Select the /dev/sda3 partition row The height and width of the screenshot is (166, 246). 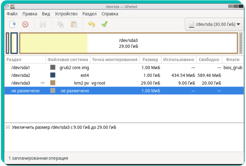click(124, 83)
